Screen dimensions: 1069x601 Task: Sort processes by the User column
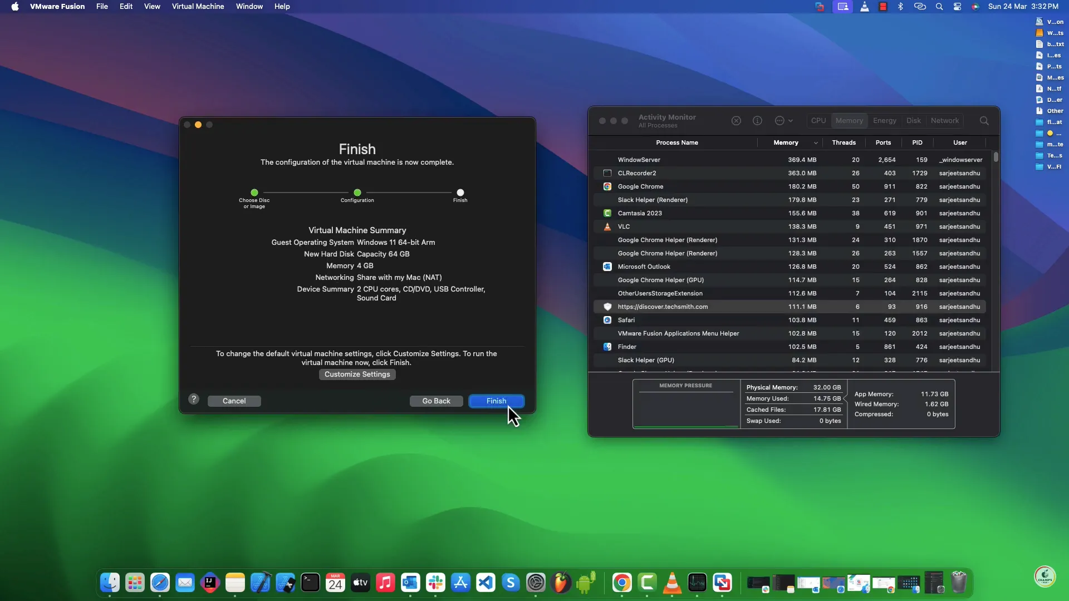(x=960, y=143)
